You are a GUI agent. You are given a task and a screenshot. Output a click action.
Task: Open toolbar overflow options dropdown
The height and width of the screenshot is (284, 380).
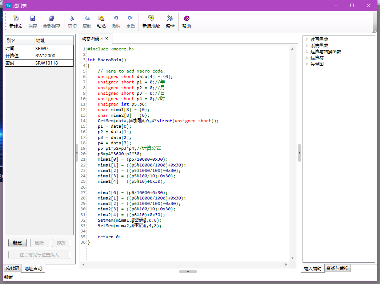click(x=375, y=31)
